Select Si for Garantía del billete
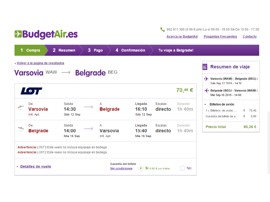Viewport: 270px width, 202px height. pyautogui.click(x=141, y=168)
